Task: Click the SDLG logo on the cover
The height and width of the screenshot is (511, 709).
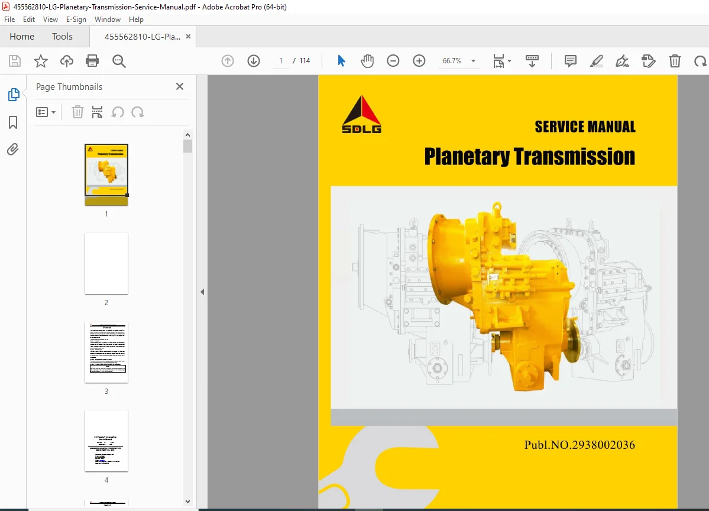Action: click(x=361, y=114)
